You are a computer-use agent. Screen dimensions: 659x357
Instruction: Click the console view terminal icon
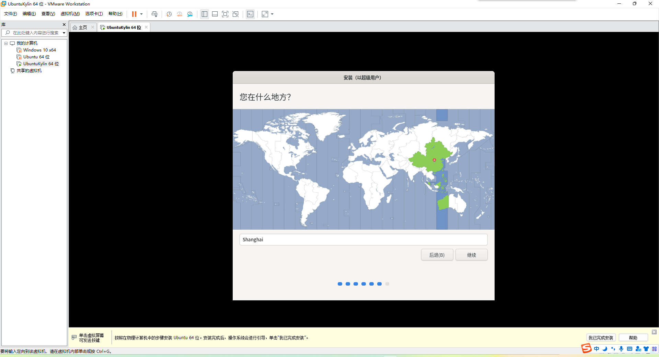250,14
